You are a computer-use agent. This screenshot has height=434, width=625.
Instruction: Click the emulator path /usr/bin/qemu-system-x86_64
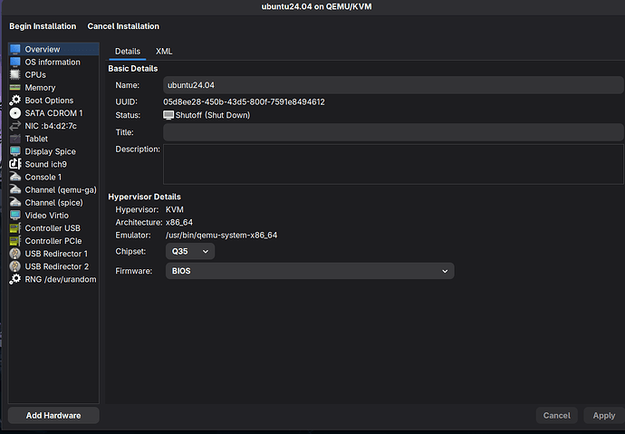[x=221, y=236]
